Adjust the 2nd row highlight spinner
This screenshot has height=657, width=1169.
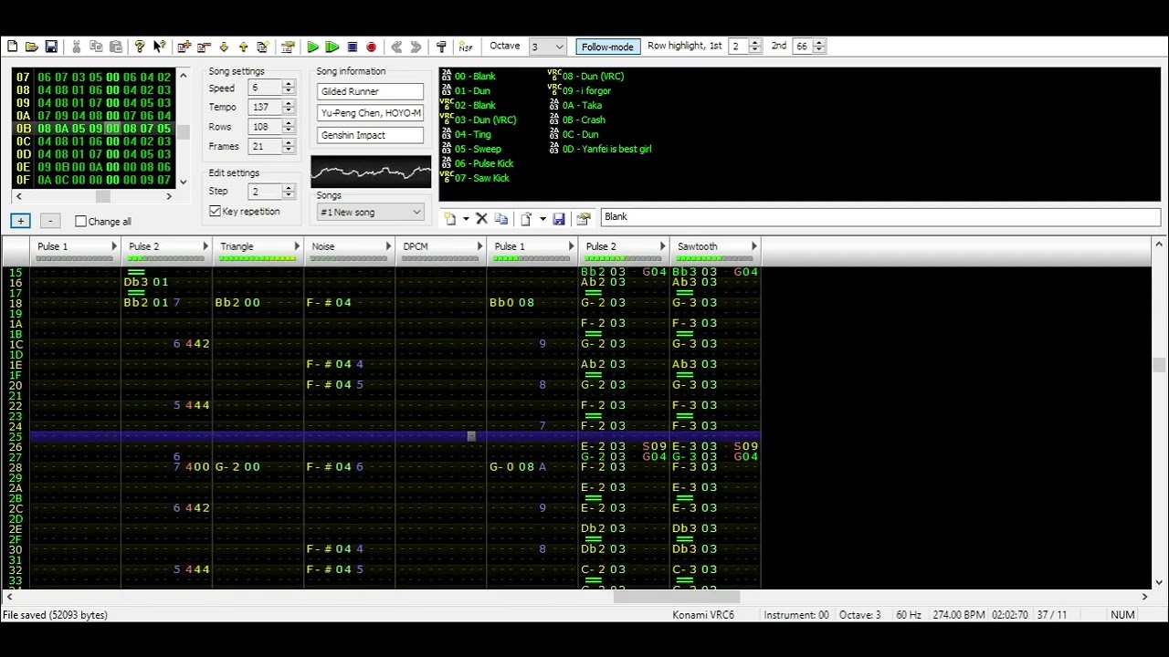(x=819, y=46)
